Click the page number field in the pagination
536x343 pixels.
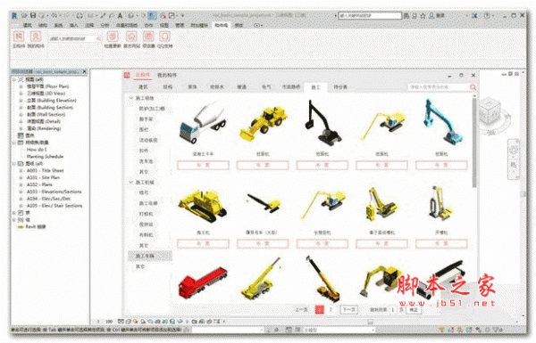tap(393, 309)
